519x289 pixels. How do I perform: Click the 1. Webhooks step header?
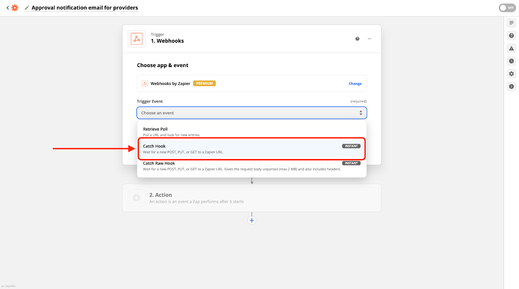pyautogui.click(x=252, y=39)
